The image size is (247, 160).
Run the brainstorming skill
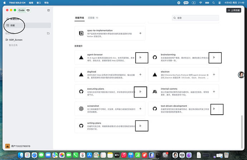214,57
